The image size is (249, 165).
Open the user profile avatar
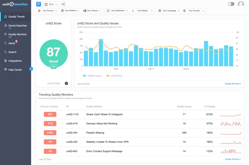point(241,4)
